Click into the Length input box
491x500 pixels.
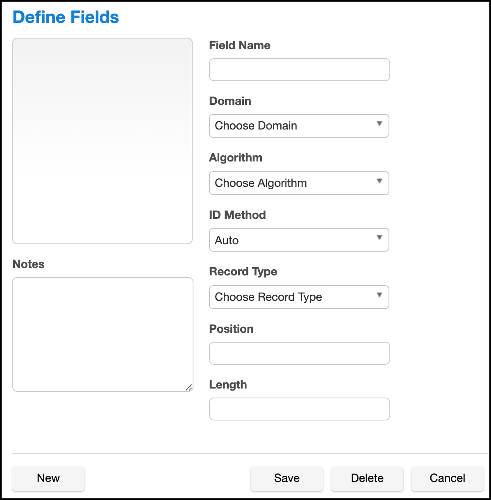point(299,409)
